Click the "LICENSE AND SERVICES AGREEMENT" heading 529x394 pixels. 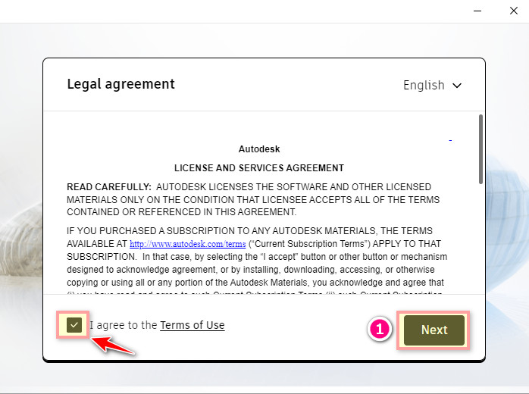(x=259, y=167)
